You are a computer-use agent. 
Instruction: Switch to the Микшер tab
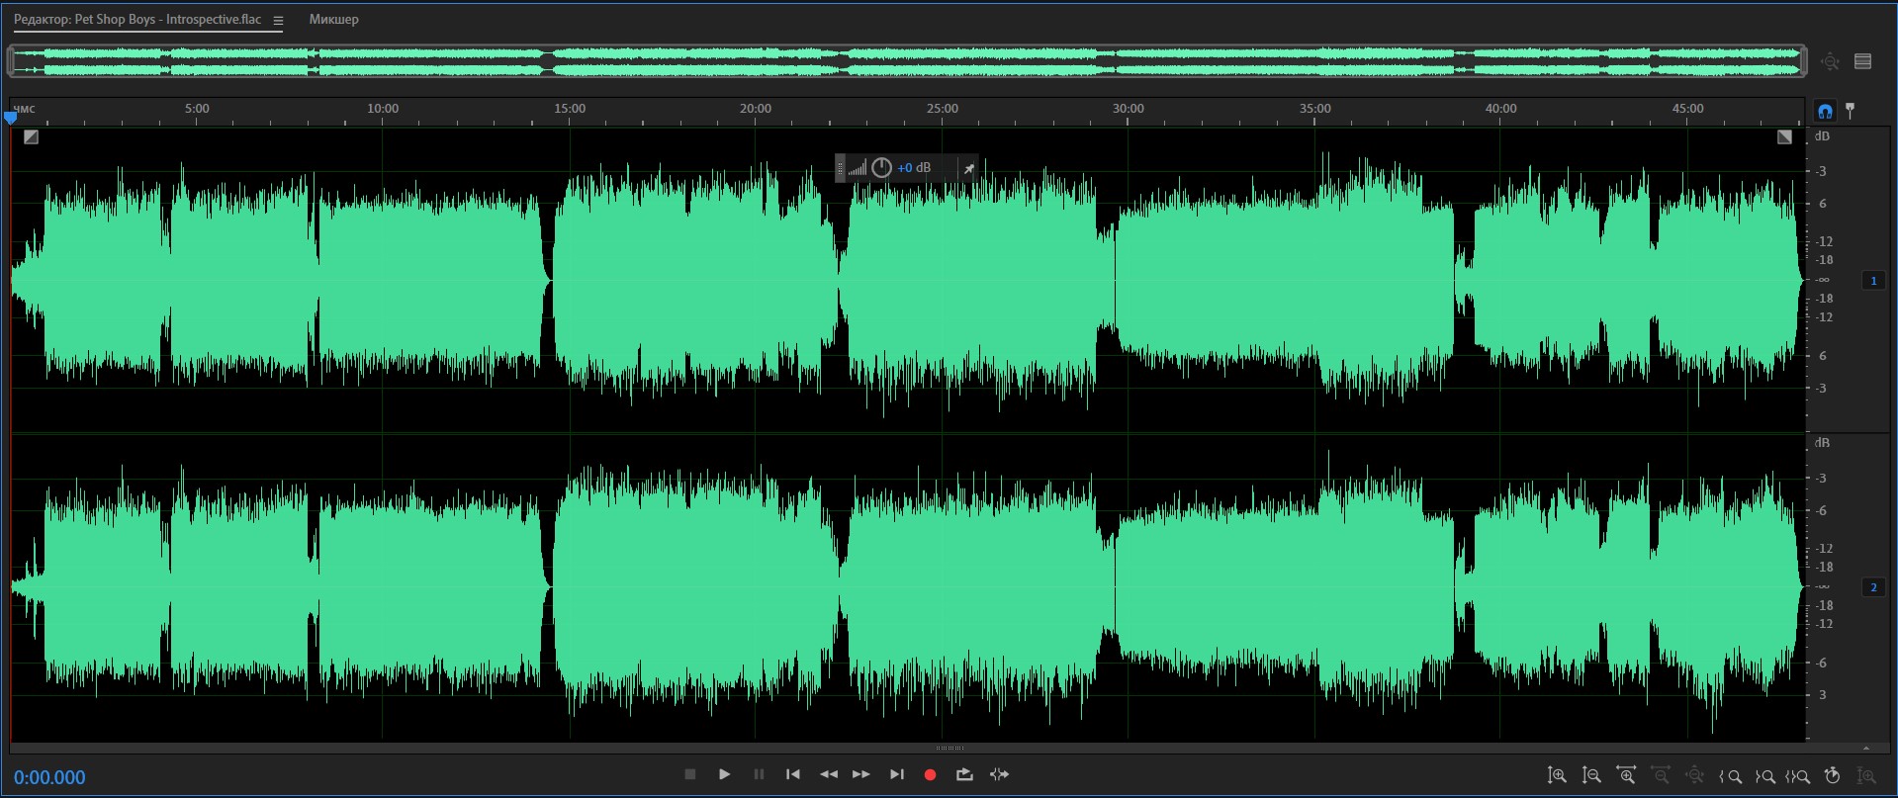coord(333,20)
